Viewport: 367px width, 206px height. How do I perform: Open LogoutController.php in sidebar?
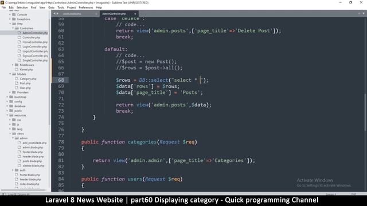(x=35, y=51)
